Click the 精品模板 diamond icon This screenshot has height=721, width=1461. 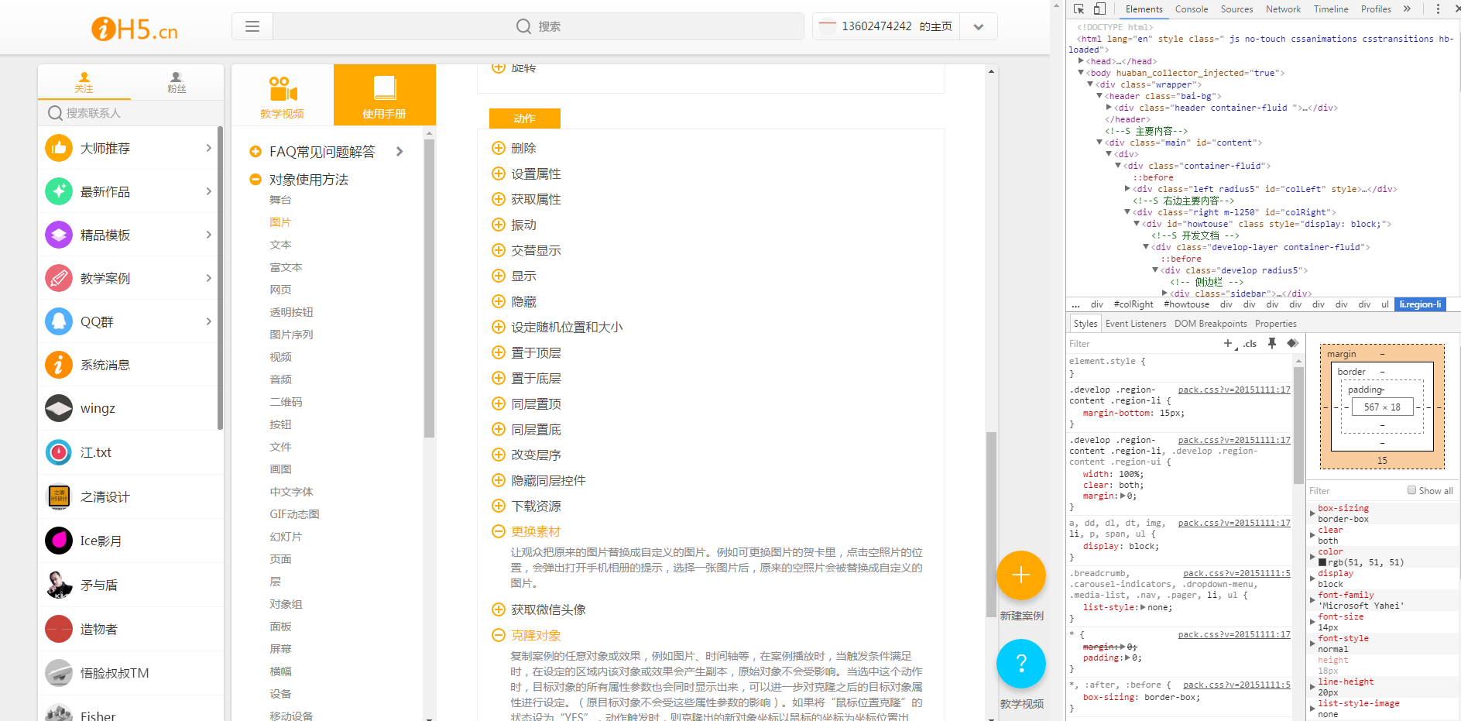(58, 235)
